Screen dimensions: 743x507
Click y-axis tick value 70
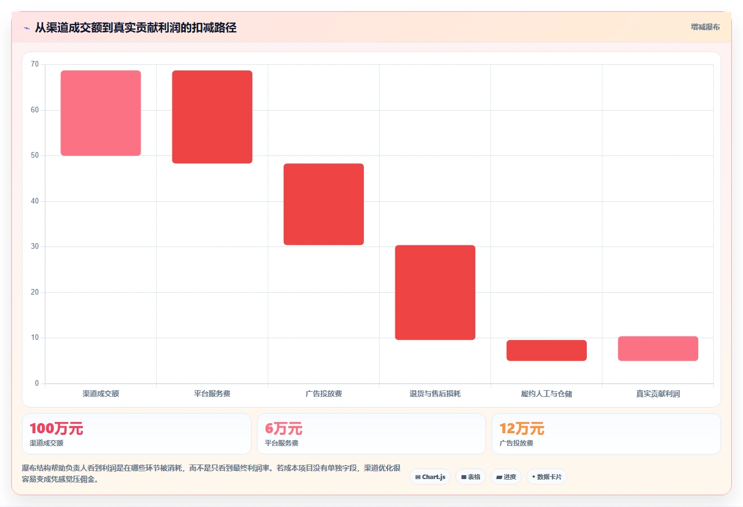coord(35,64)
